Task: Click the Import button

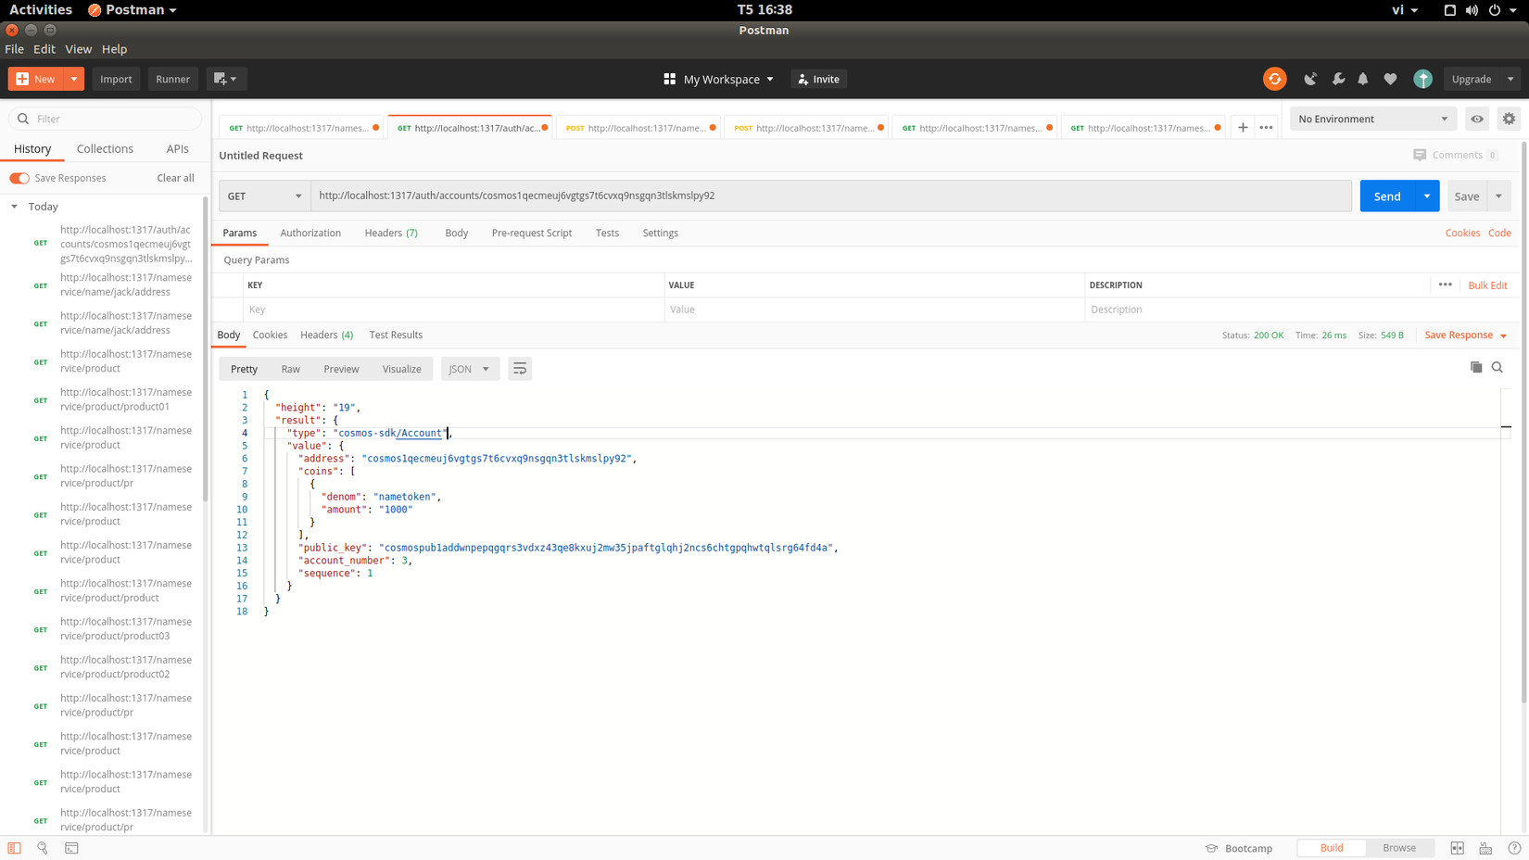Action: 116,79
